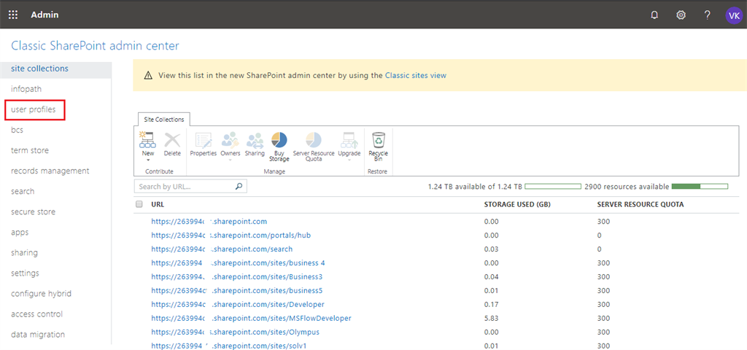This screenshot has height=350, width=747.
Task: Open the help question mark
Action: click(708, 15)
